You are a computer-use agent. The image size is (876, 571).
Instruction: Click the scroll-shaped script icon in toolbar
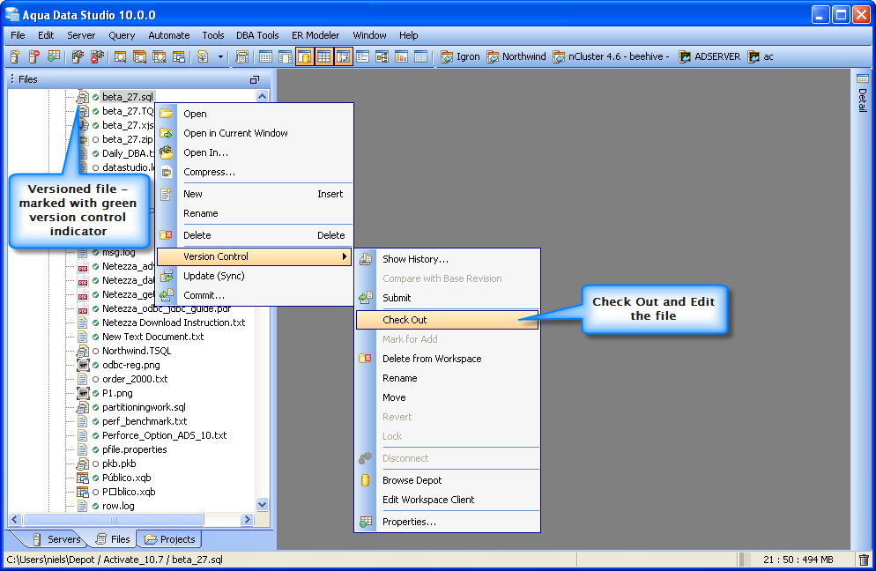241,56
